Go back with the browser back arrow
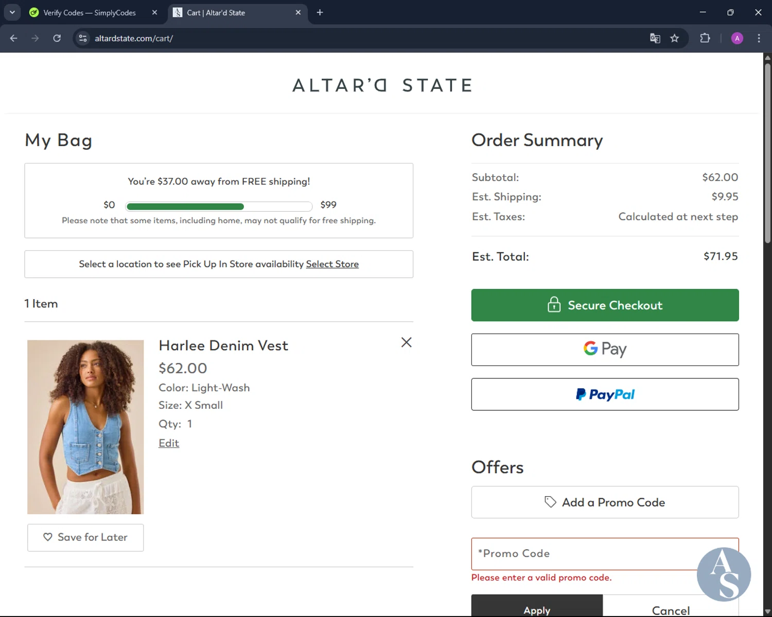The width and height of the screenshot is (772, 617). click(13, 38)
